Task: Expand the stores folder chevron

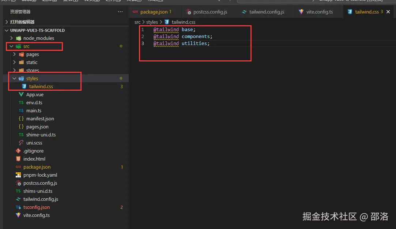Action: coord(14,70)
